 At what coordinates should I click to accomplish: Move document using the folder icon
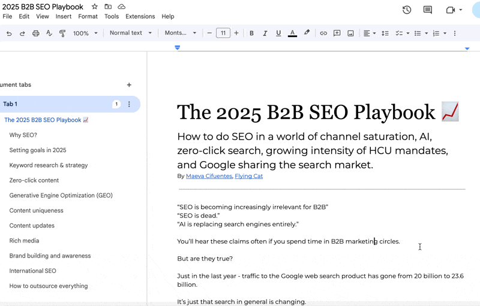(x=108, y=7)
